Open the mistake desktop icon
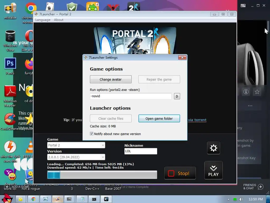 point(10,11)
